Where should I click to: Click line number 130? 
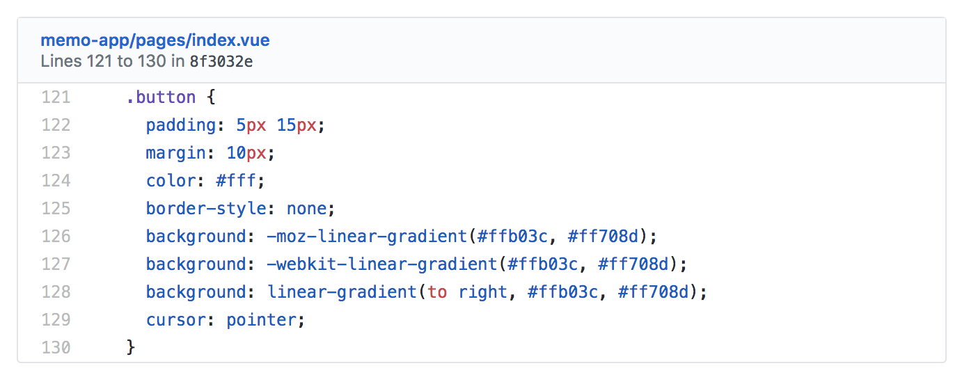56,347
